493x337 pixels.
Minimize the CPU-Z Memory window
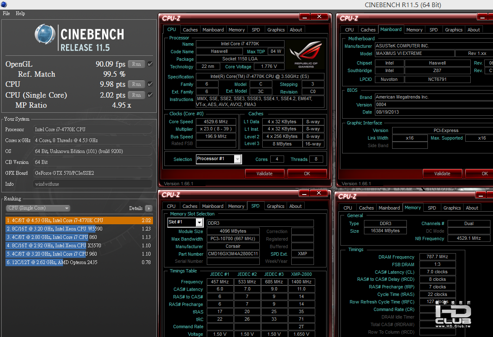tap(480, 195)
